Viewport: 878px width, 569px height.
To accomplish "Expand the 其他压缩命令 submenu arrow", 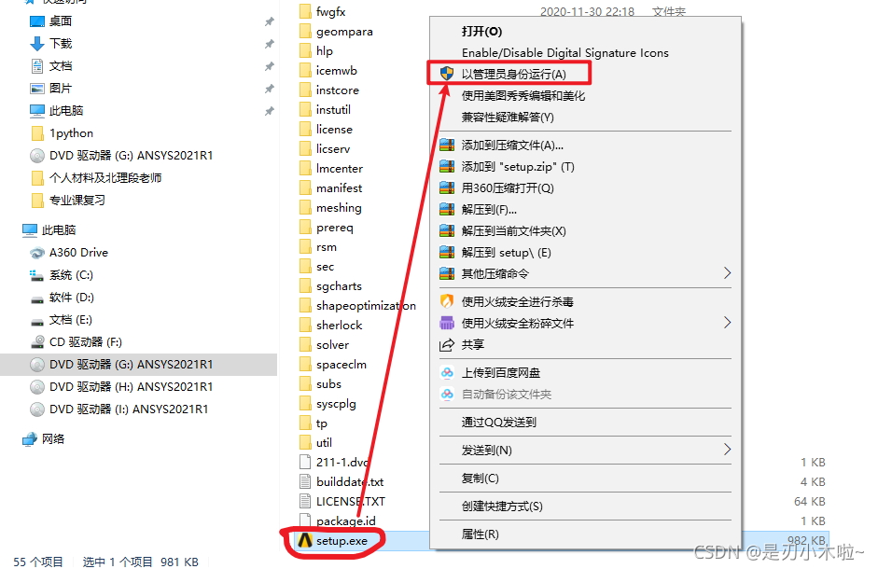I will [x=727, y=273].
